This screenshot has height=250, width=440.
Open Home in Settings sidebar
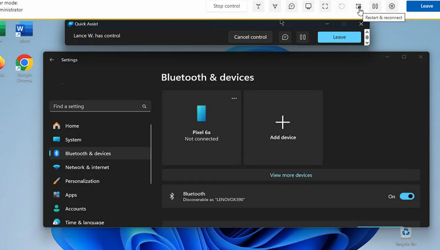100,126
